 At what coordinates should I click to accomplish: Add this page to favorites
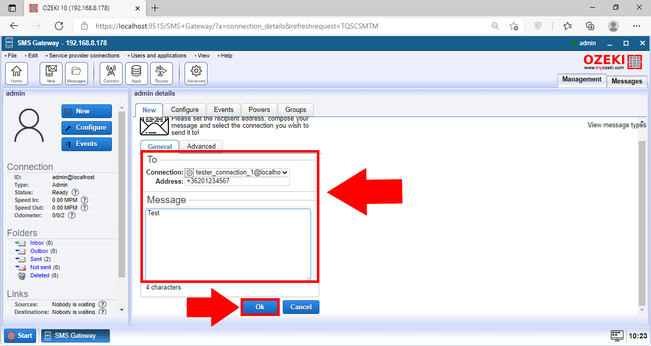(514, 26)
